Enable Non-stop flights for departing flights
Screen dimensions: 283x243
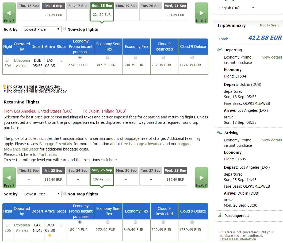click(64, 29)
